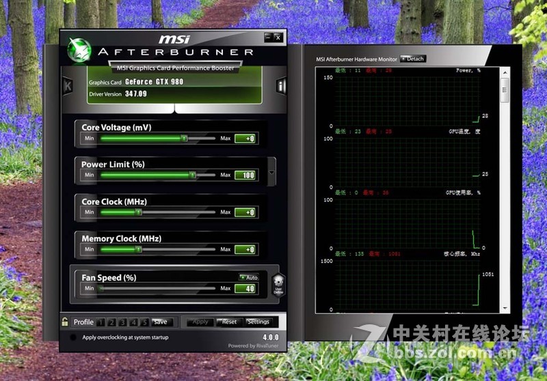The image size is (547, 381).
Task: Minimize the Afterburner window
Action: tap(268, 37)
